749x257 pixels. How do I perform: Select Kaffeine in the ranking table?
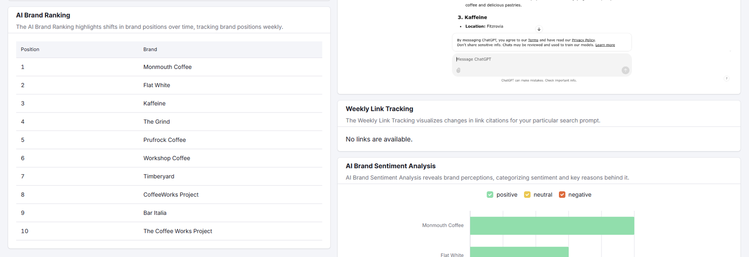click(154, 104)
